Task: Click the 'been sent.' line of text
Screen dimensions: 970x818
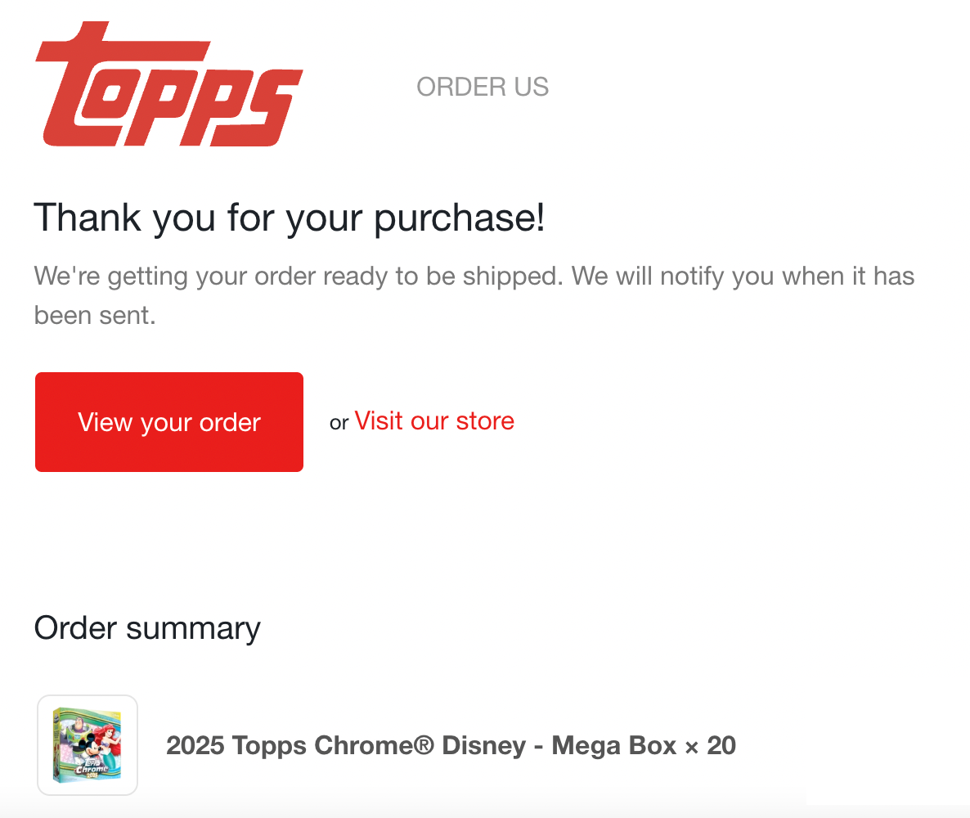Action: 95,316
